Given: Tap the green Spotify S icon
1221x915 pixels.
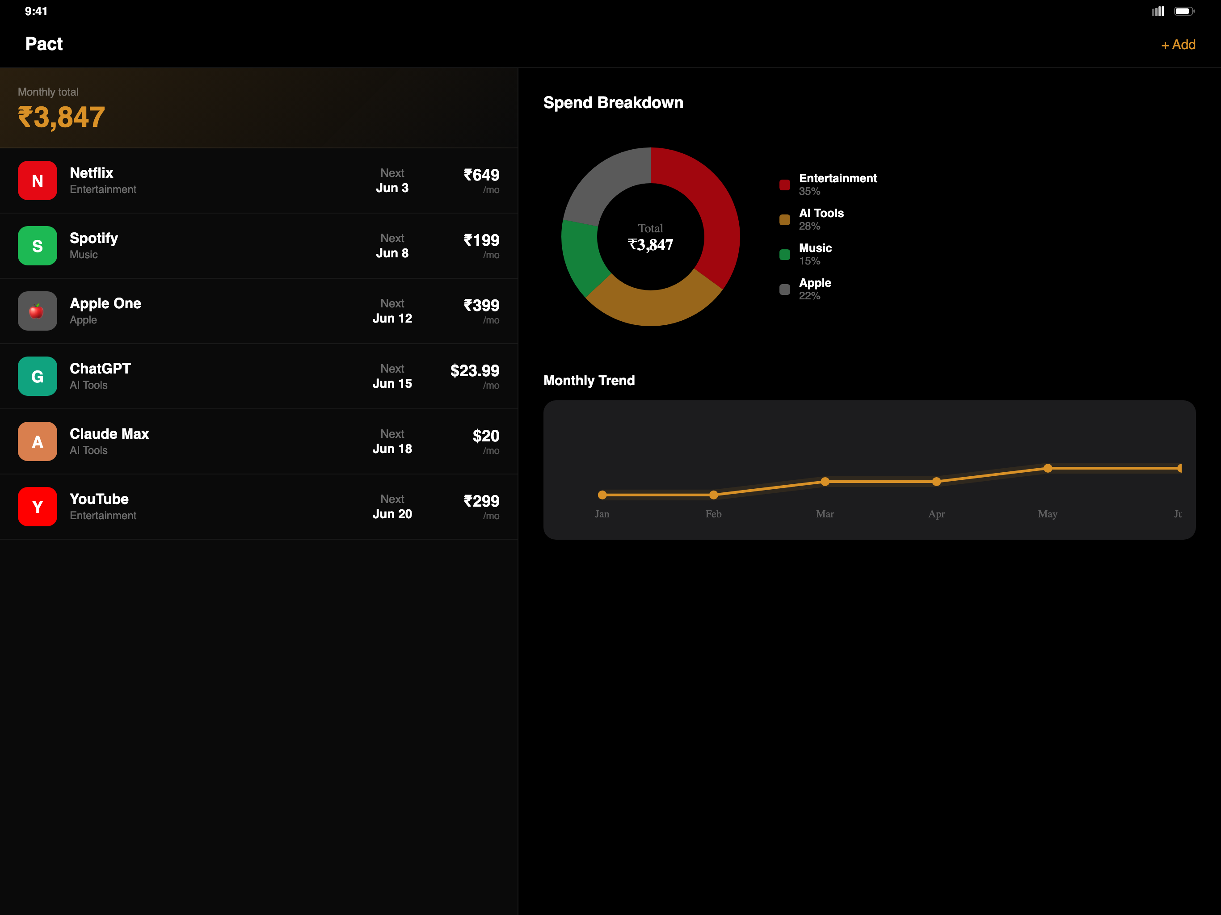Looking at the screenshot, I should pyautogui.click(x=37, y=246).
